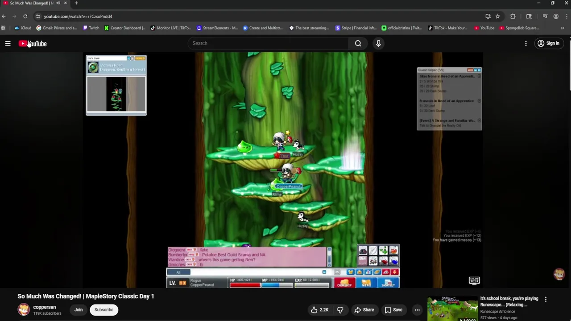Open the apps grid bookmark icon
The image size is (571, 321).
[3, 28]
